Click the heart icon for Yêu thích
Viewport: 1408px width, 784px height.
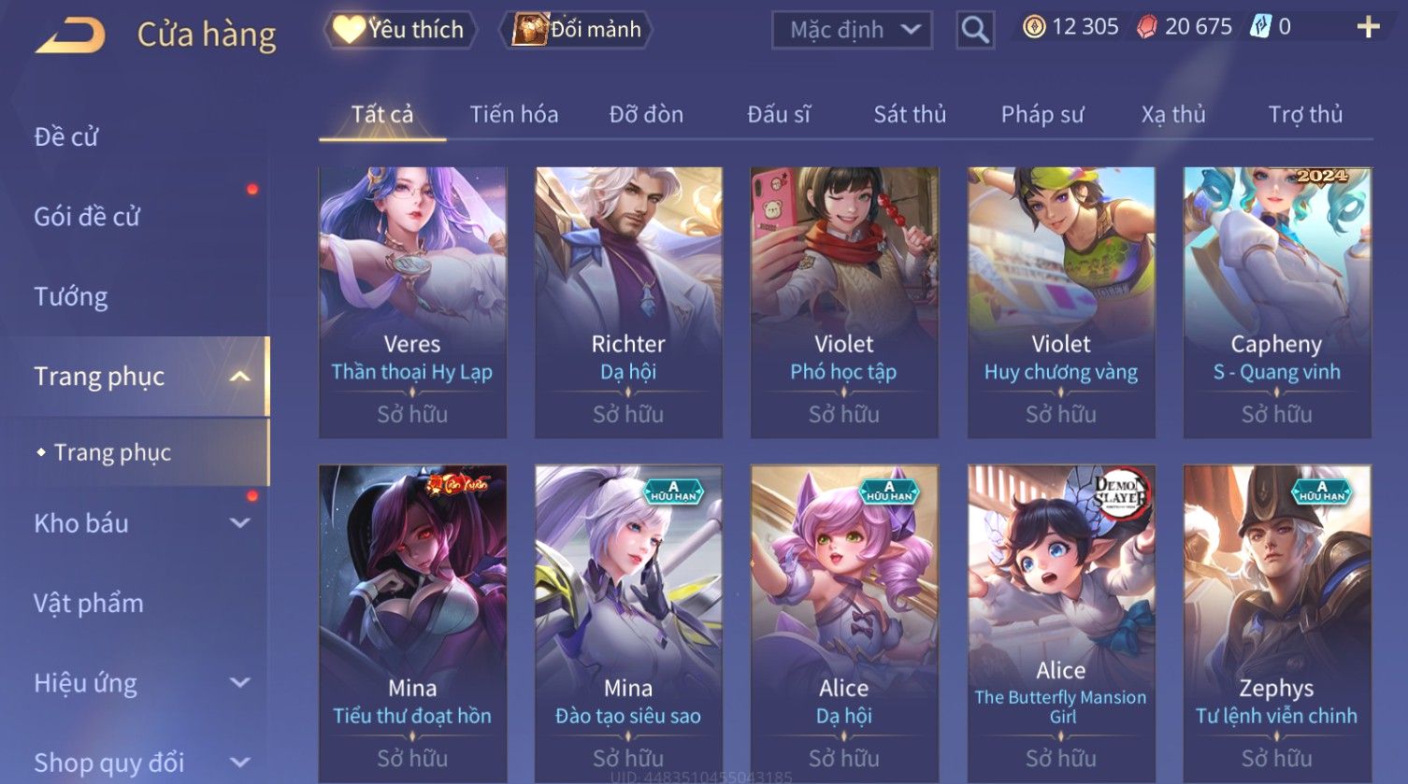[349, 29]
